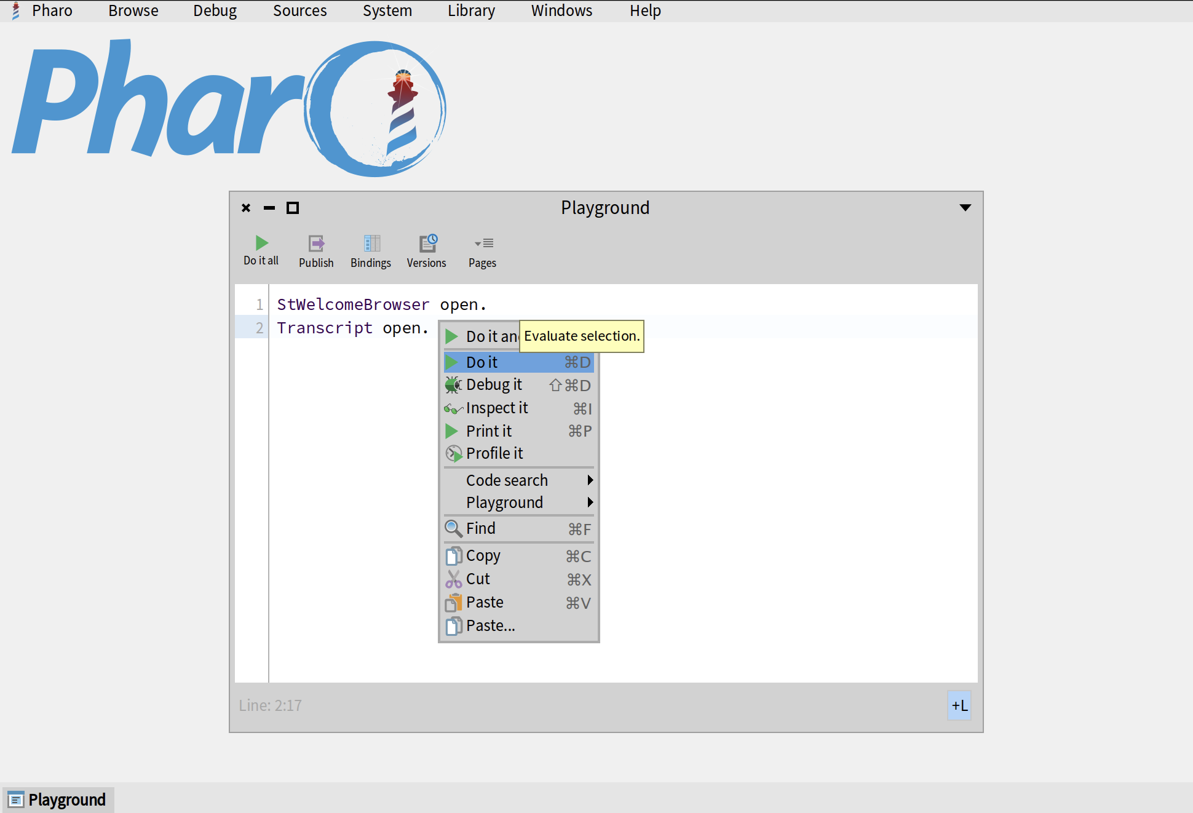
Task: Click the Do it all play icon
Action: point(261,243)
